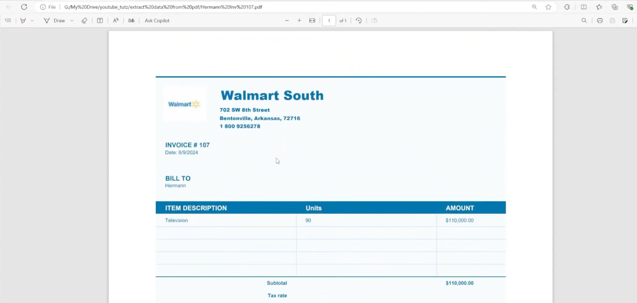The width and height of the screenshot is (637, 303).
Task: Zoom out the PDF with minus
Action: 287,20
